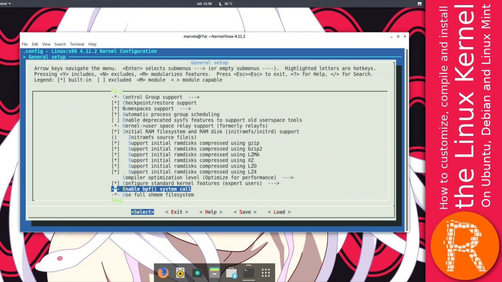This screenshot has height=282, width=502.
Task: Toggle ramdisks compressed using LZMA
Action: pyautogui.click(x=186, y=155)
